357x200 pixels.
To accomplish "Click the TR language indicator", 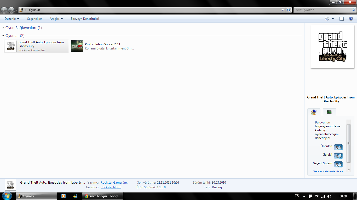I will (297, 196).
